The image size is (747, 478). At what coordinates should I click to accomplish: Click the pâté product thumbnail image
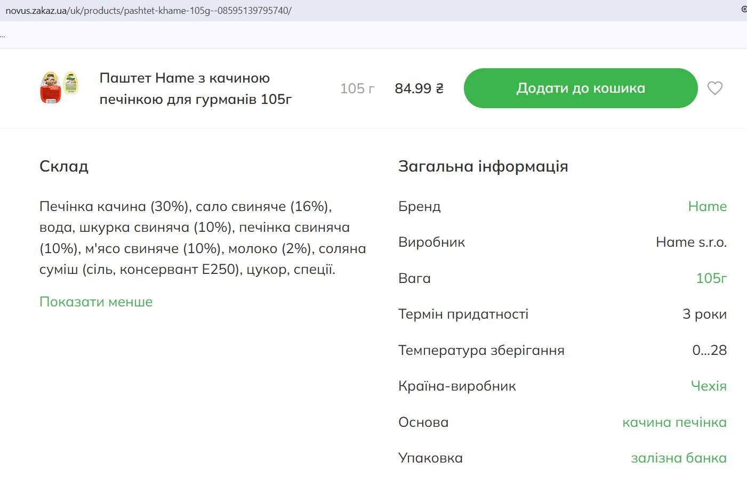click(59, 87)
